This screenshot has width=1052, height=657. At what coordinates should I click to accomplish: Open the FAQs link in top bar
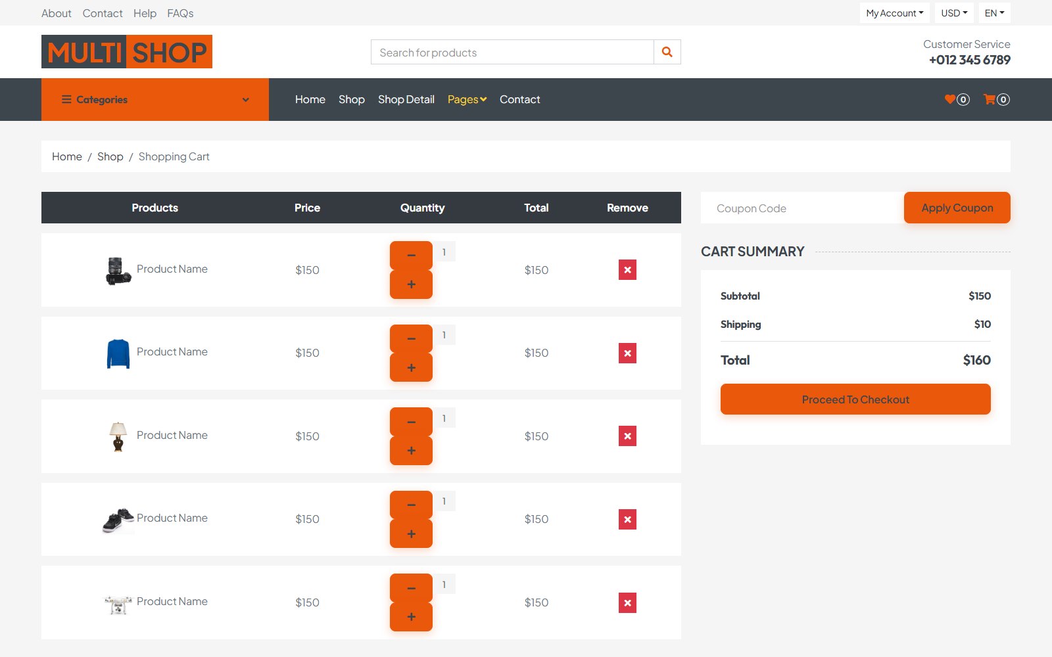pyautogui.click(x=180, y=13)
